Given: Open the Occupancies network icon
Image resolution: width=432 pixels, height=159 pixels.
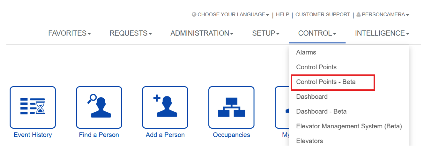Looking at the screenshot, I should [231, 107].
